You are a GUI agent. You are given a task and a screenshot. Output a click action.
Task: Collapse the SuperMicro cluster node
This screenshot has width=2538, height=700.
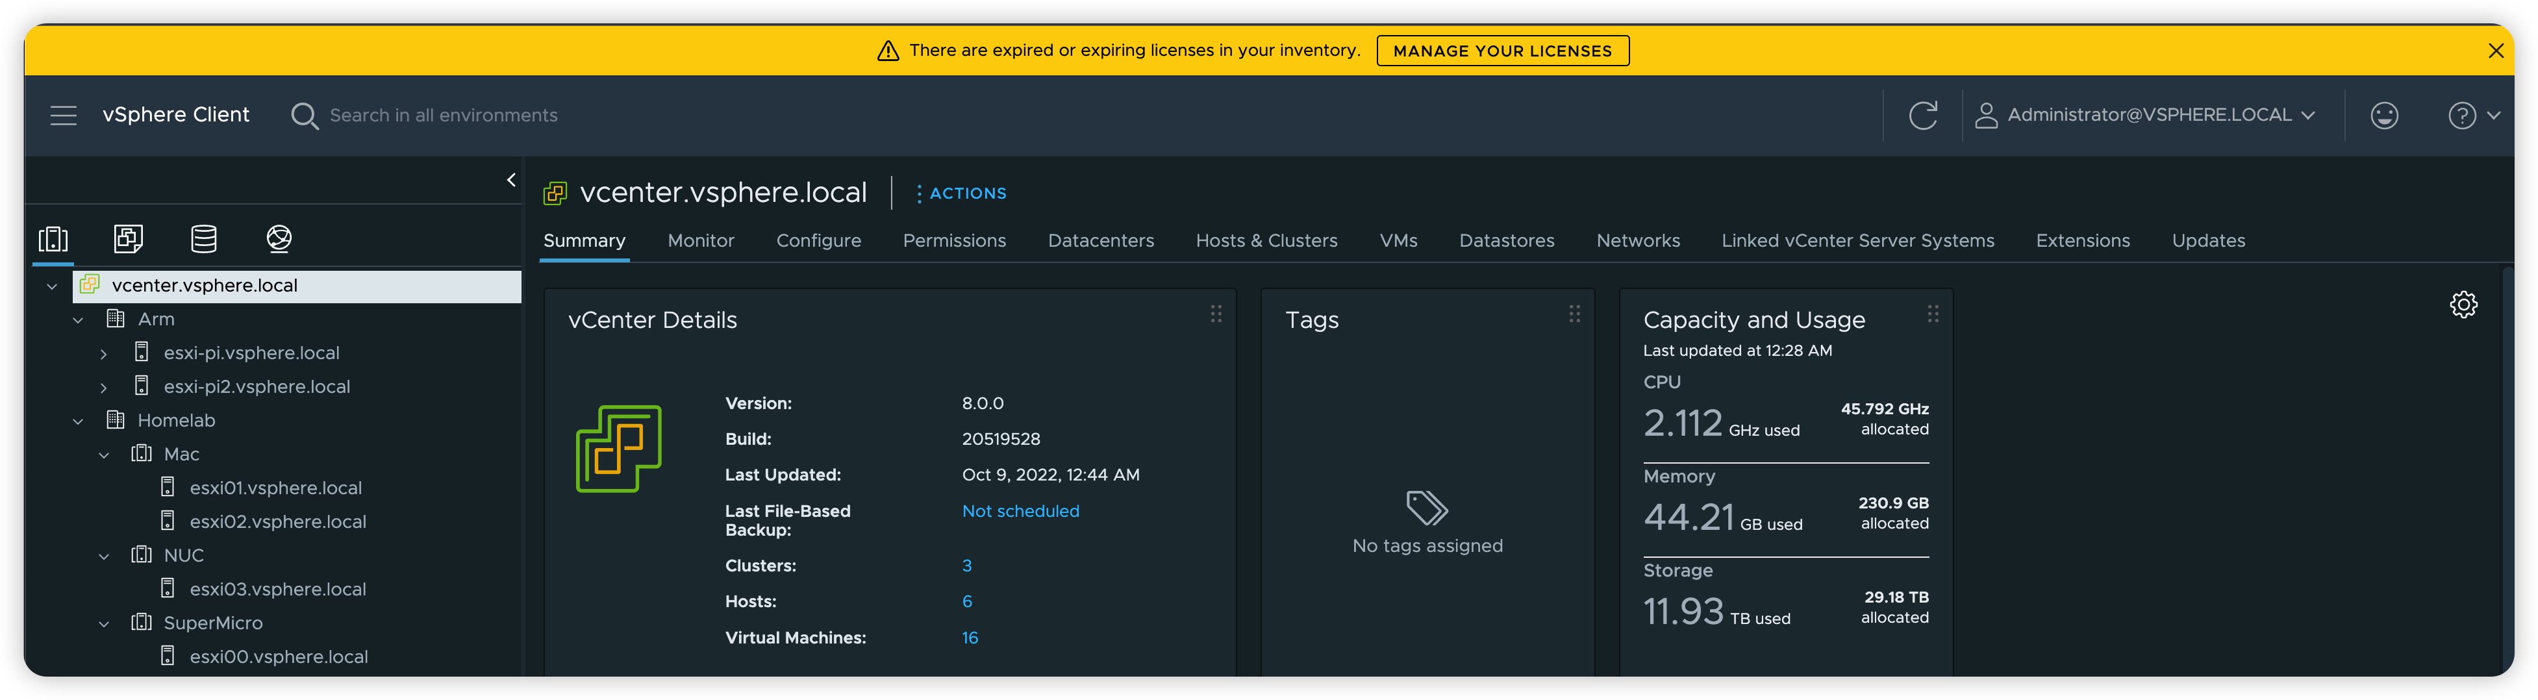(103, 624)
